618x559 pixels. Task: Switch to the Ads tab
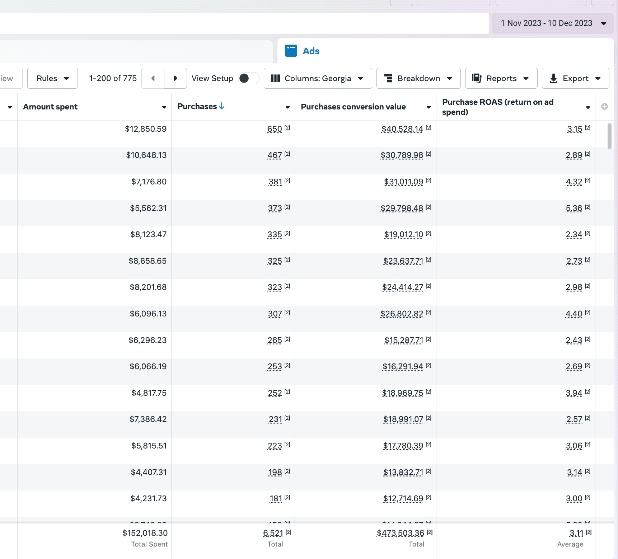click(x=311, y=51)
